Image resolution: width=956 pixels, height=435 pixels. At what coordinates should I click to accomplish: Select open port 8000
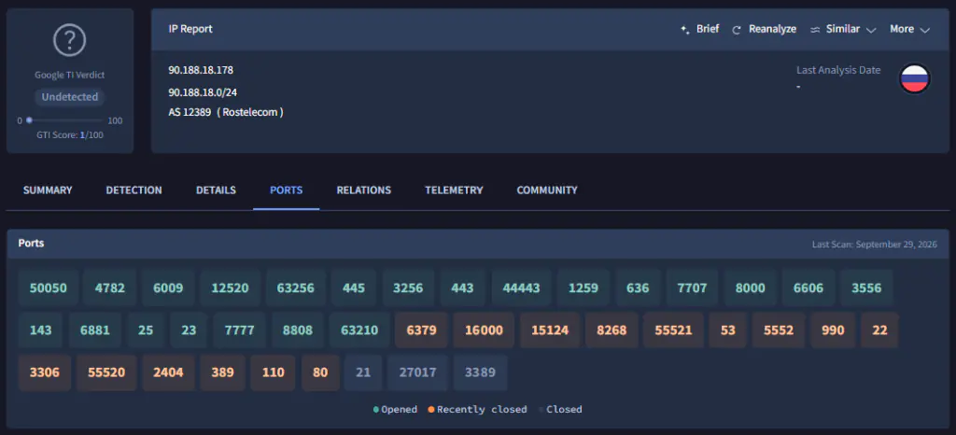[751, 288]
